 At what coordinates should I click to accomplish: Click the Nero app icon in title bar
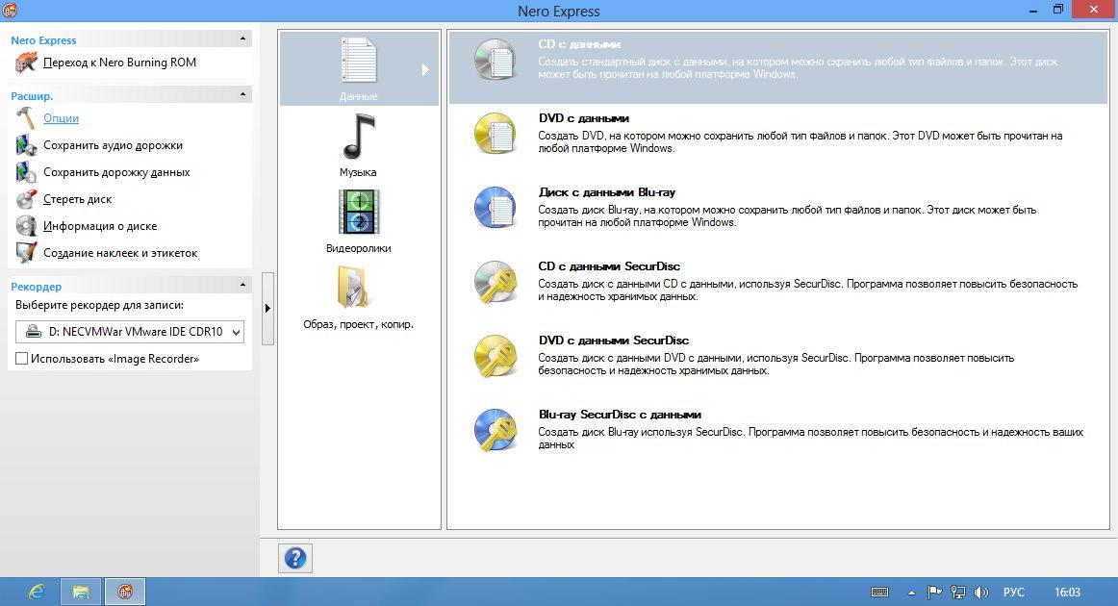[x=10, y=10]
